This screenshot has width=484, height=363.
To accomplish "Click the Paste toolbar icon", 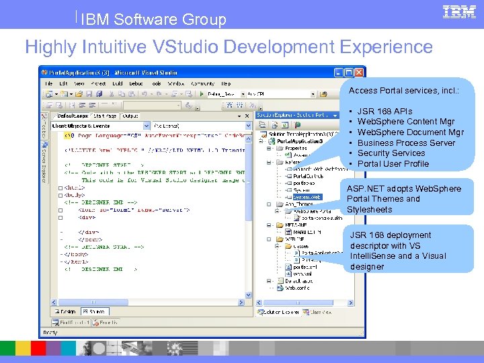I will click(132, 94).
